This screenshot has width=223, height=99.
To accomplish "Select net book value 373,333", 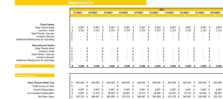I will [x=126, y=97].
